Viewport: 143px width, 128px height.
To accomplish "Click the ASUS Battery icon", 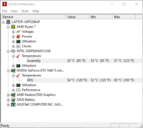I will 13,100.
